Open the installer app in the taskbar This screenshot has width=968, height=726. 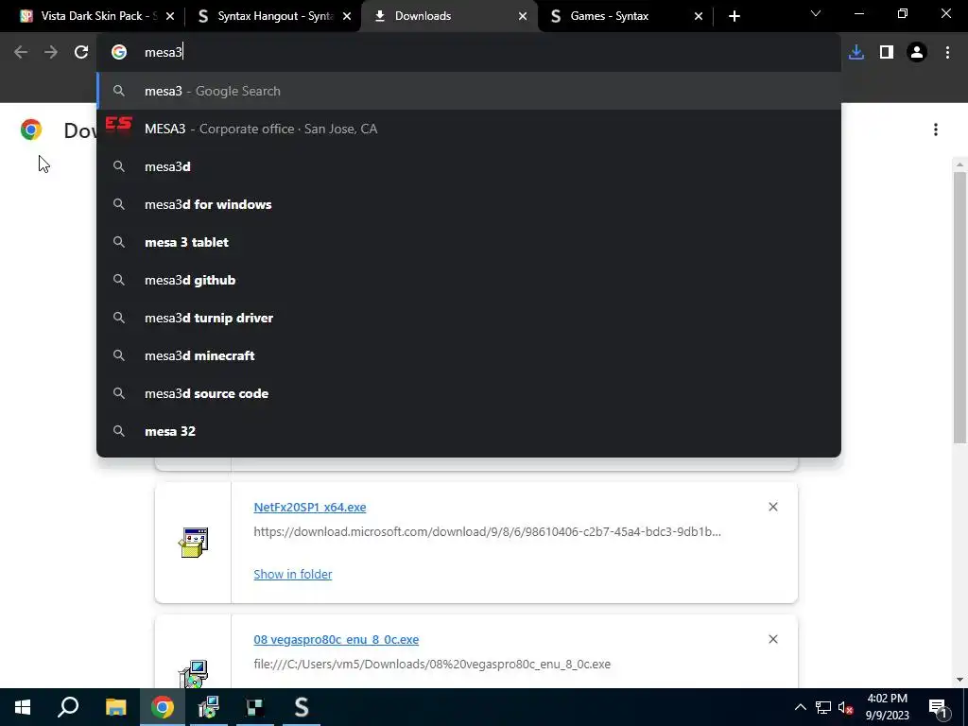(209, 707)
